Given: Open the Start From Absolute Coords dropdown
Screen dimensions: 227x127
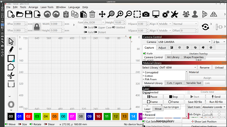Looking at the screenshot, I should point(214,107).
